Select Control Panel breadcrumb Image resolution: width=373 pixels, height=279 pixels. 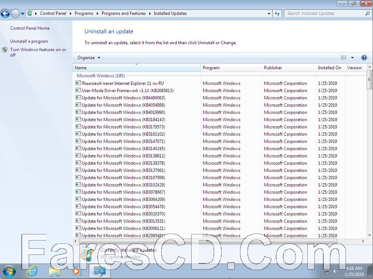(x=53, y=13)
